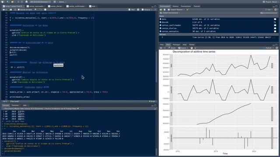Switch to the ventas_mensuales tab
Viewport: 280px width, 157px height.
click(36, 6)
